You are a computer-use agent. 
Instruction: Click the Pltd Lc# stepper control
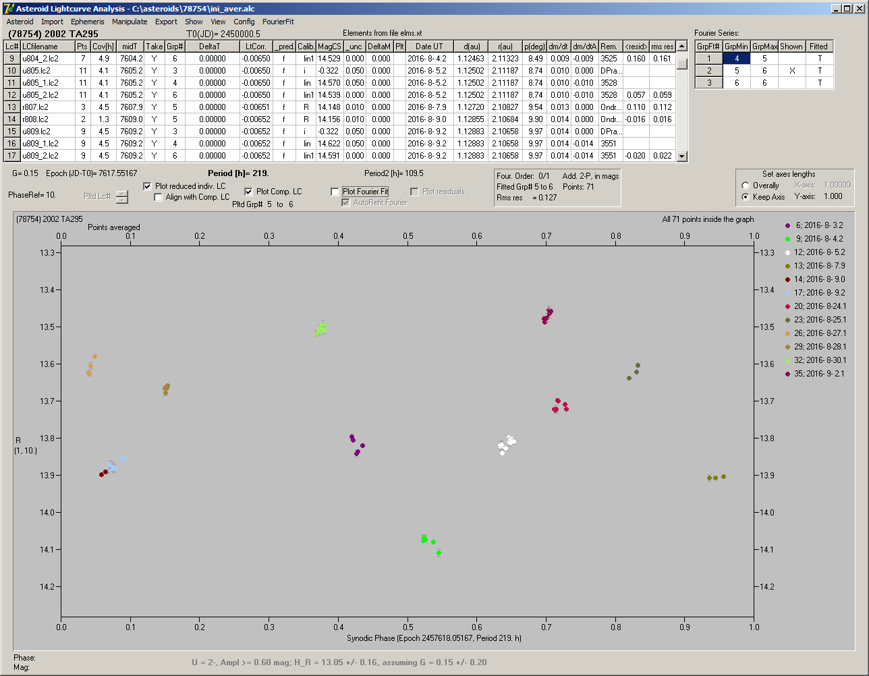[x=121, y=197]
